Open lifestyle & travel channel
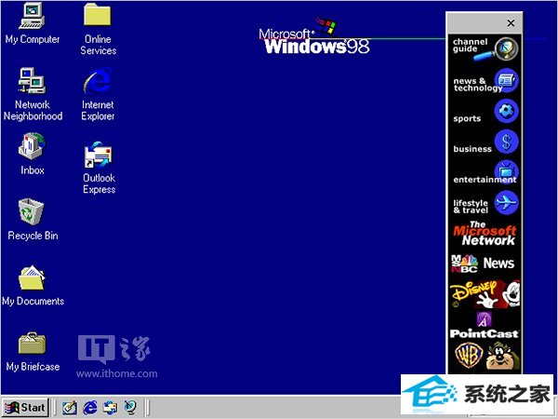 485,203
